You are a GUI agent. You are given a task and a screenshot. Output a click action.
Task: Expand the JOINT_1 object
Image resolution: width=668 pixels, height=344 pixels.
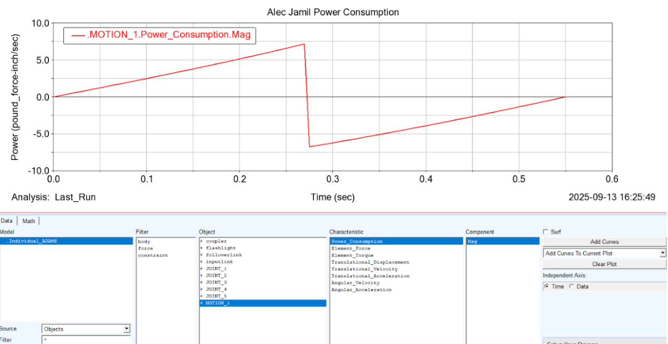(x=201, y=269)
